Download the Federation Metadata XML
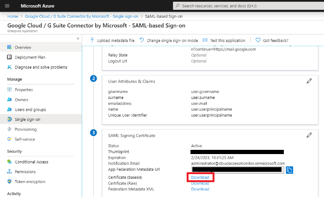This screenshot has height=197, width=324. (200, 189)
